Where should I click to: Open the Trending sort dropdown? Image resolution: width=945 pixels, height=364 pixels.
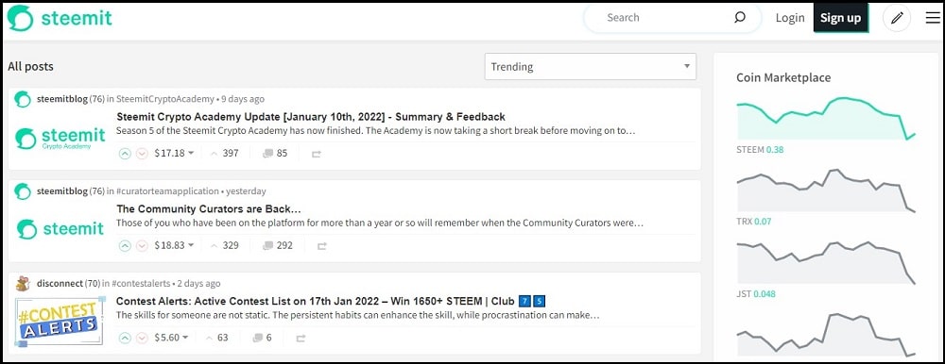pos(590,67)
